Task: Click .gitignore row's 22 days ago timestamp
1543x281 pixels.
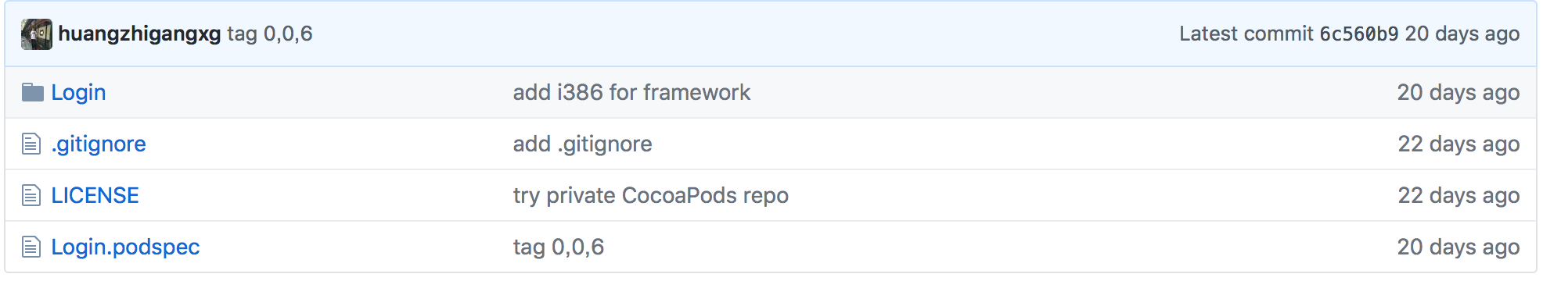Action: pos(1458,144)
